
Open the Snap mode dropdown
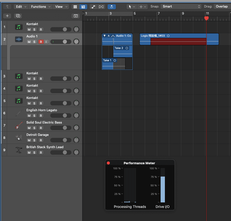pos(181,7)
